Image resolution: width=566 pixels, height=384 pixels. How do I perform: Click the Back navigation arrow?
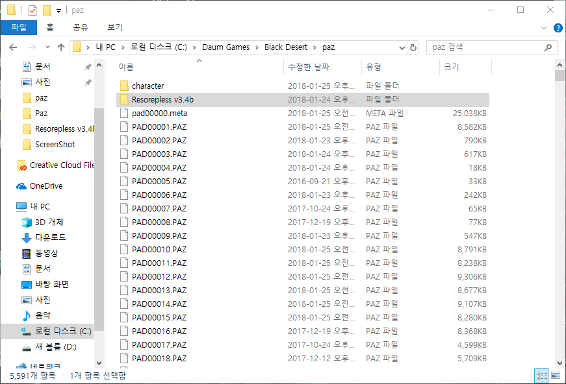pyautogui.click(x=13, y=47)
